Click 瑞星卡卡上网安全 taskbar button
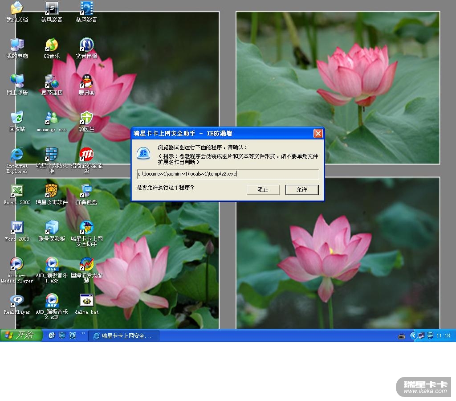456x401 pixels. click(x=124, y=336)
